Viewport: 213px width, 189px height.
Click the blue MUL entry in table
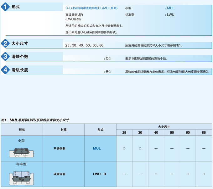[97, 148]
